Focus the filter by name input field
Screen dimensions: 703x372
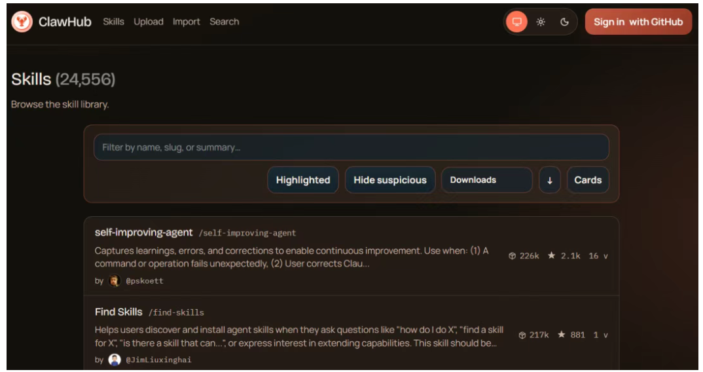click(351, 147)
